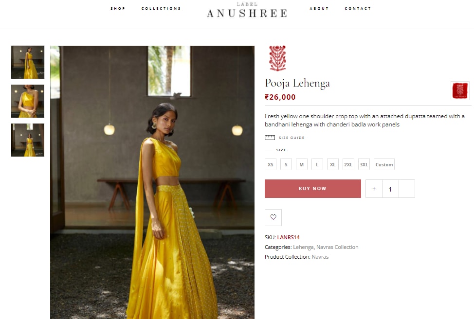Pick the Custom size option
This screenshot has width=474, height=319.
click(x=384, y=164)
